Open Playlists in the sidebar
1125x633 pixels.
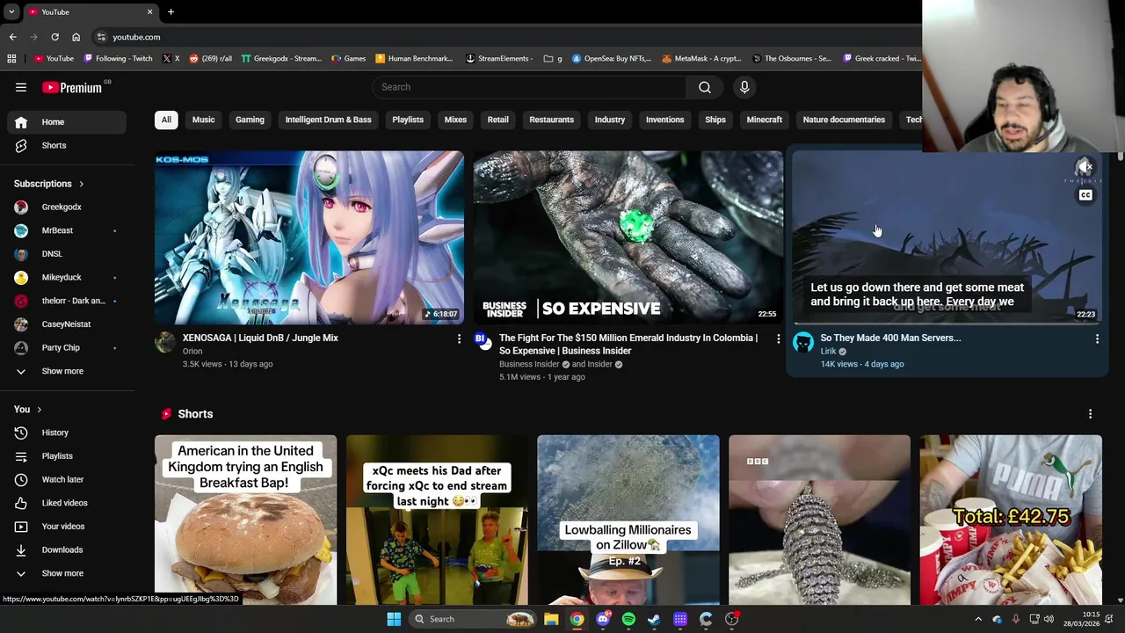point(67,456)
